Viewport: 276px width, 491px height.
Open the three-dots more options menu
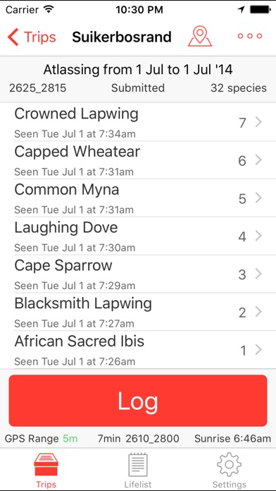250,36
